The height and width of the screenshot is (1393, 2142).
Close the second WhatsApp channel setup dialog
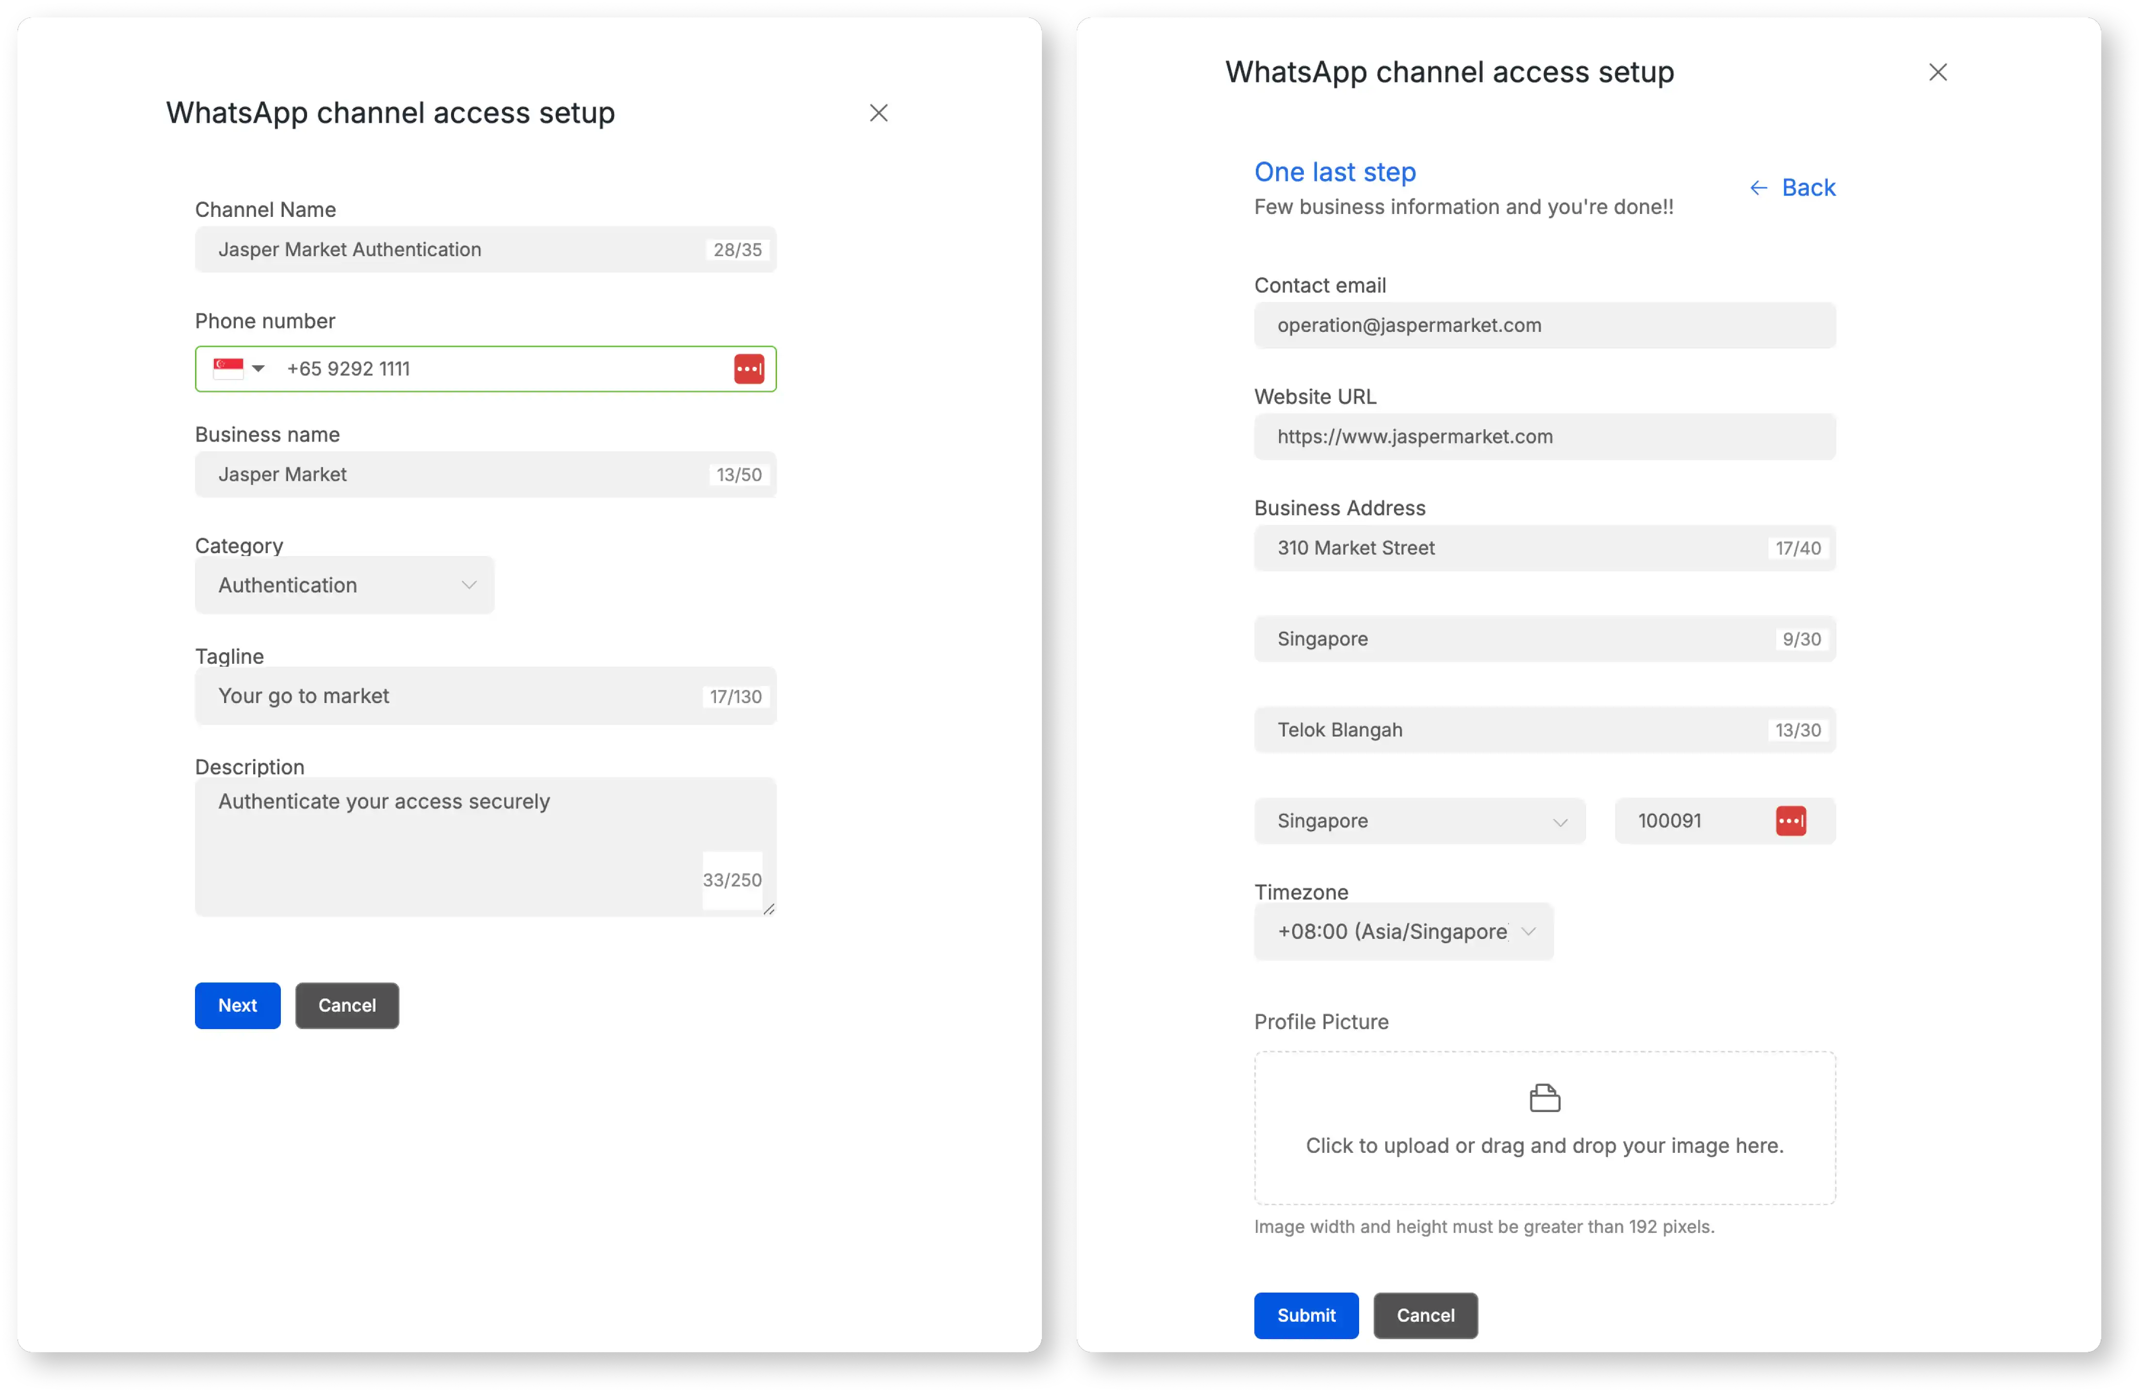point(1939,72)
